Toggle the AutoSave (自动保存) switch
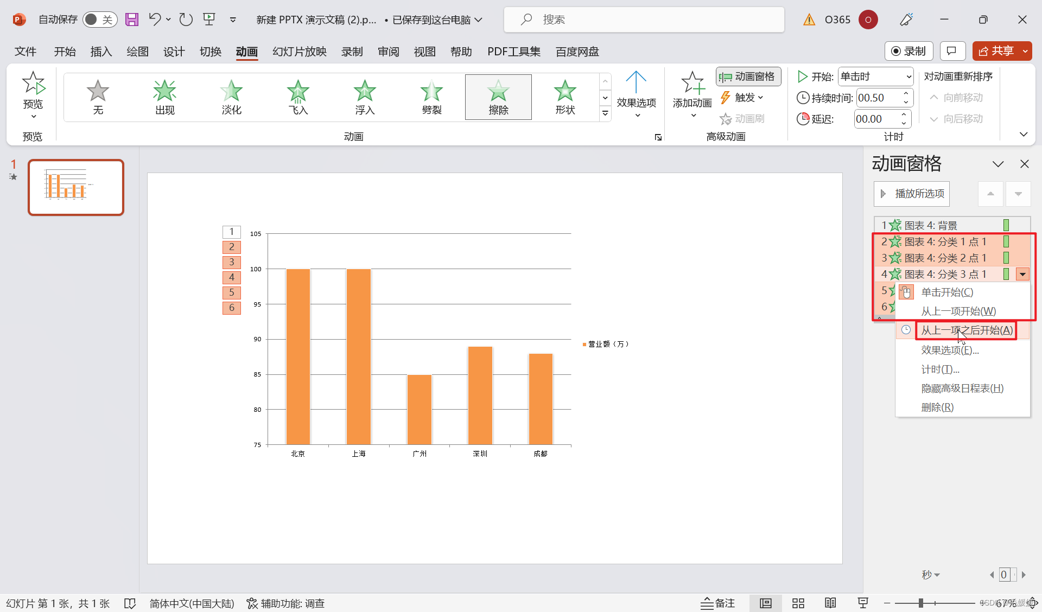 click(x=100, y=20)
